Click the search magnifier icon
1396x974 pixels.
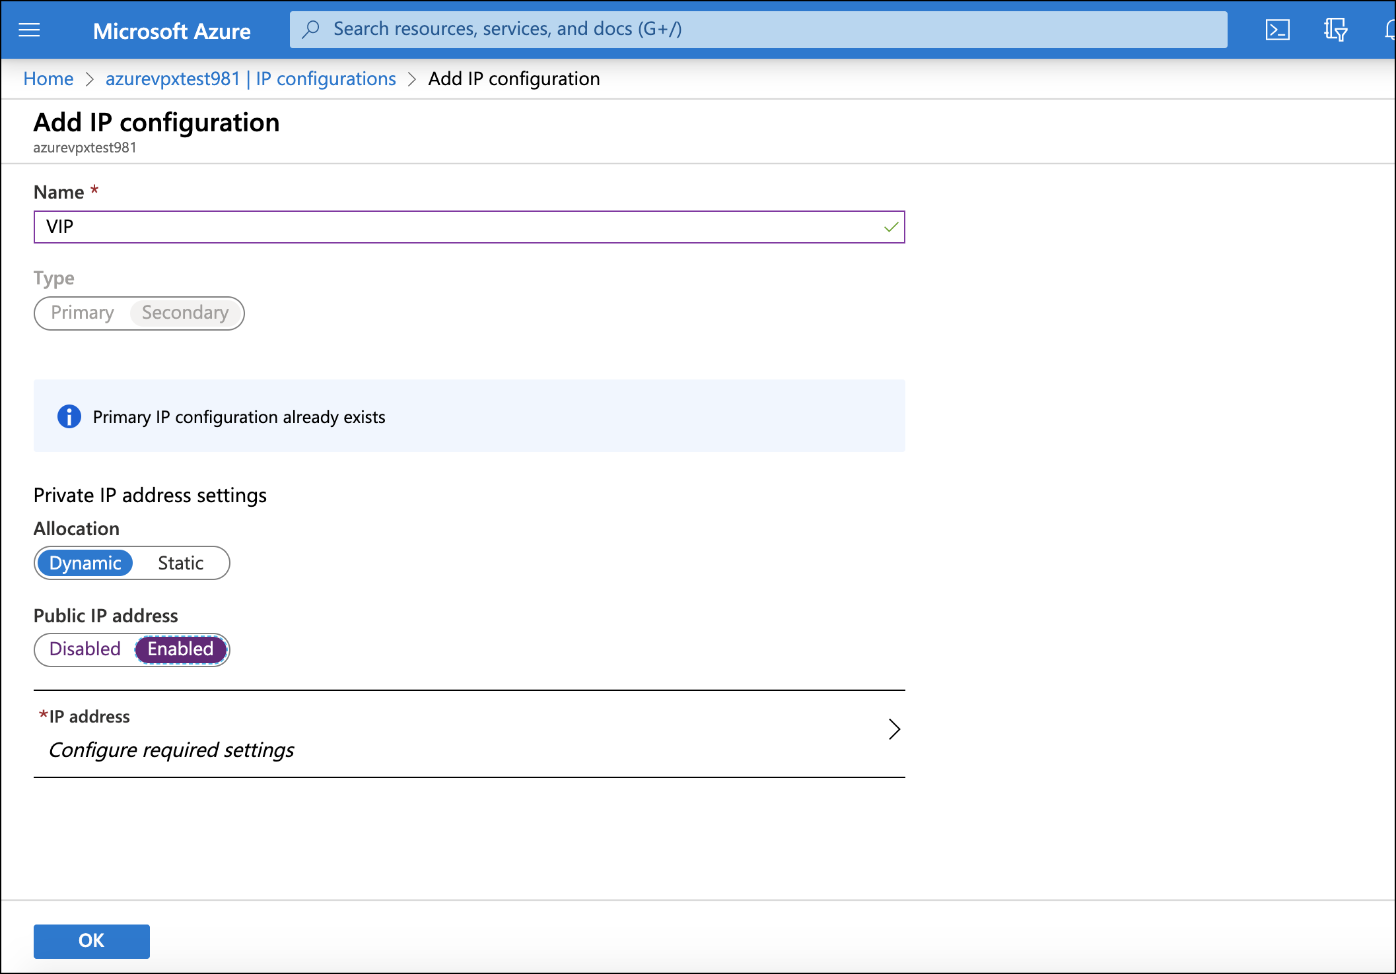[310, 29]
